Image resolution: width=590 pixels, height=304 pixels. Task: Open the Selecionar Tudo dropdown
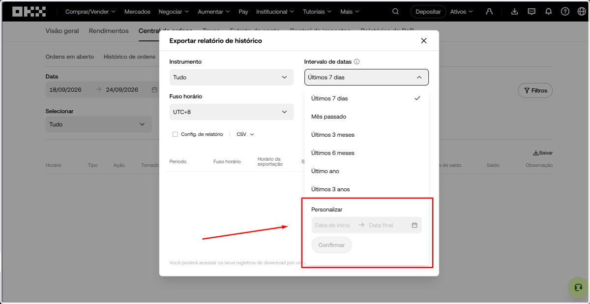point(98,125)
